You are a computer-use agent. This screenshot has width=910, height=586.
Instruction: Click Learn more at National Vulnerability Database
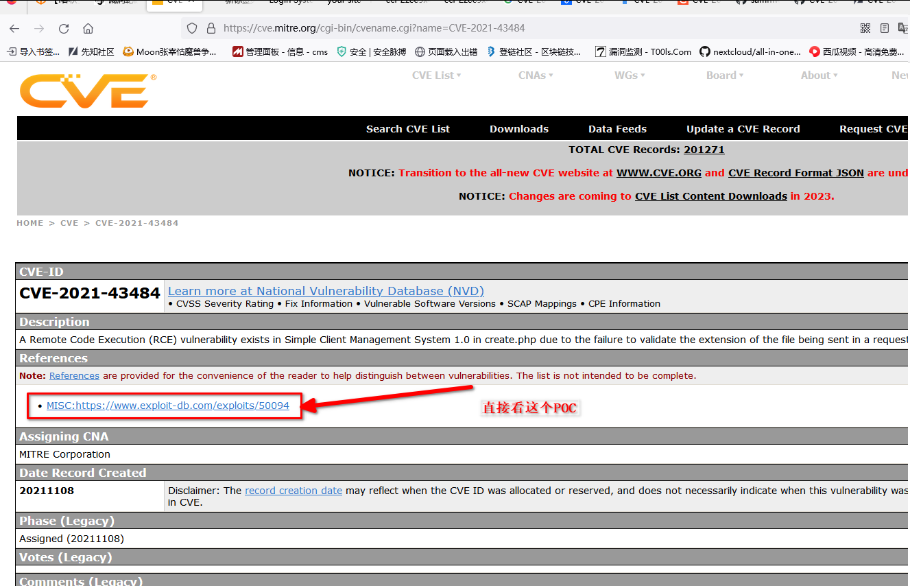326,291
